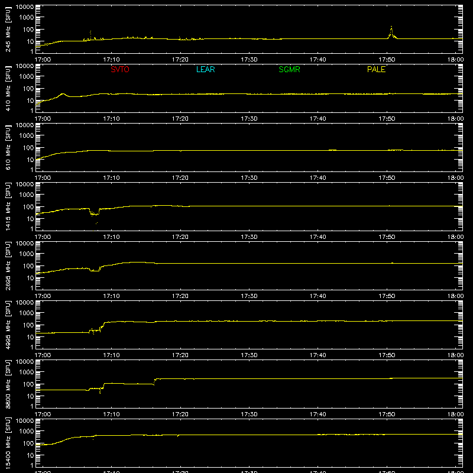Screen dimensions: 473x473
Task: Click the 17:30 time label under 4995 MHz plot
Action: pos(249,355)
